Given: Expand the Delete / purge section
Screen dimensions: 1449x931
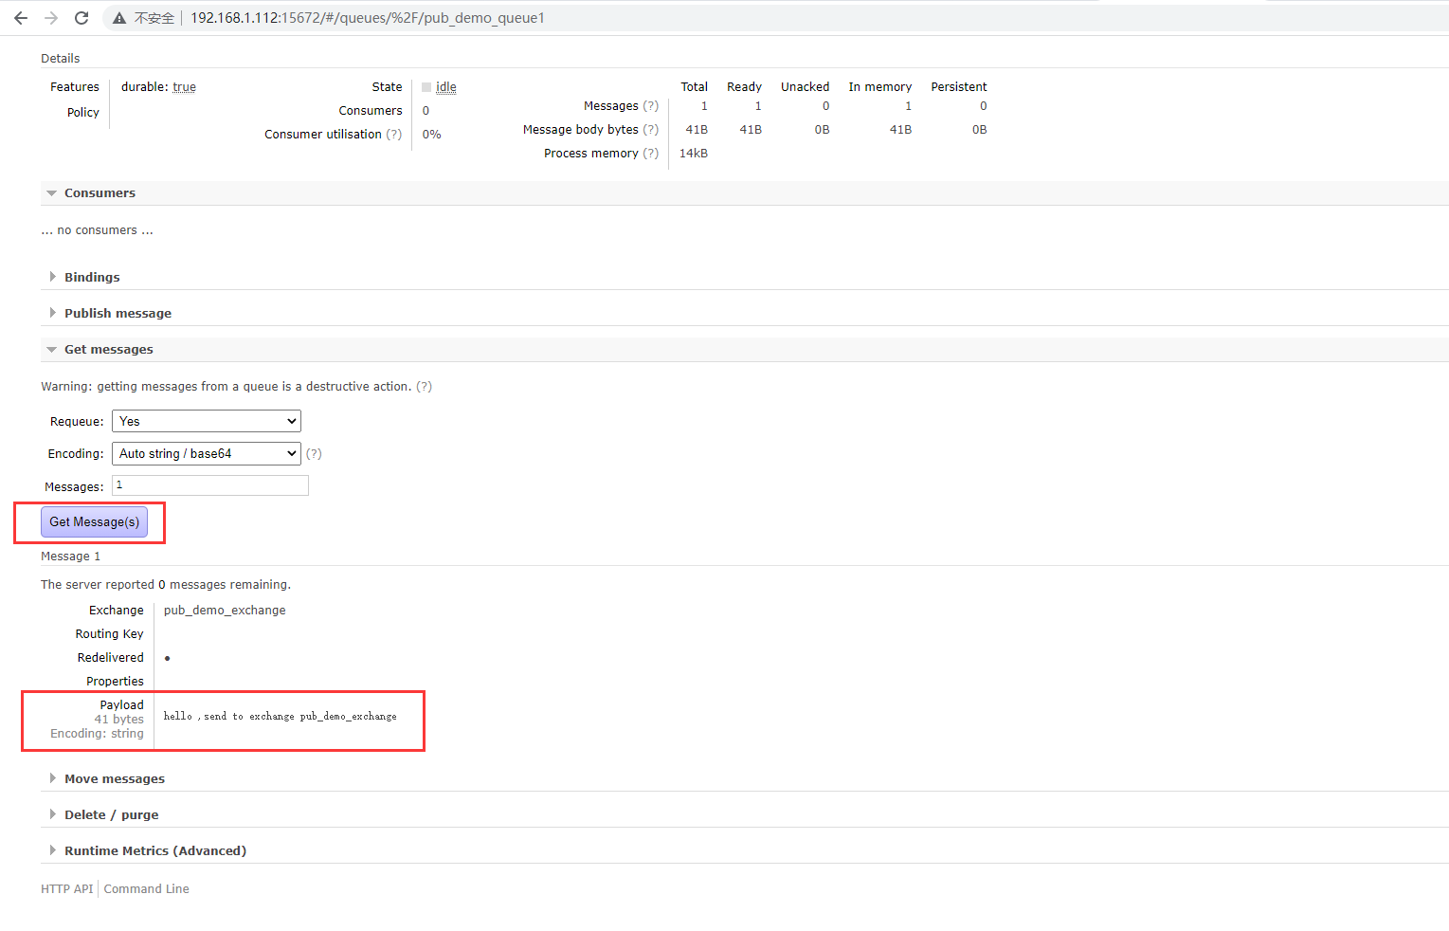Looking at the screenshot, I should pyautogui.click(x=102, y=814).
